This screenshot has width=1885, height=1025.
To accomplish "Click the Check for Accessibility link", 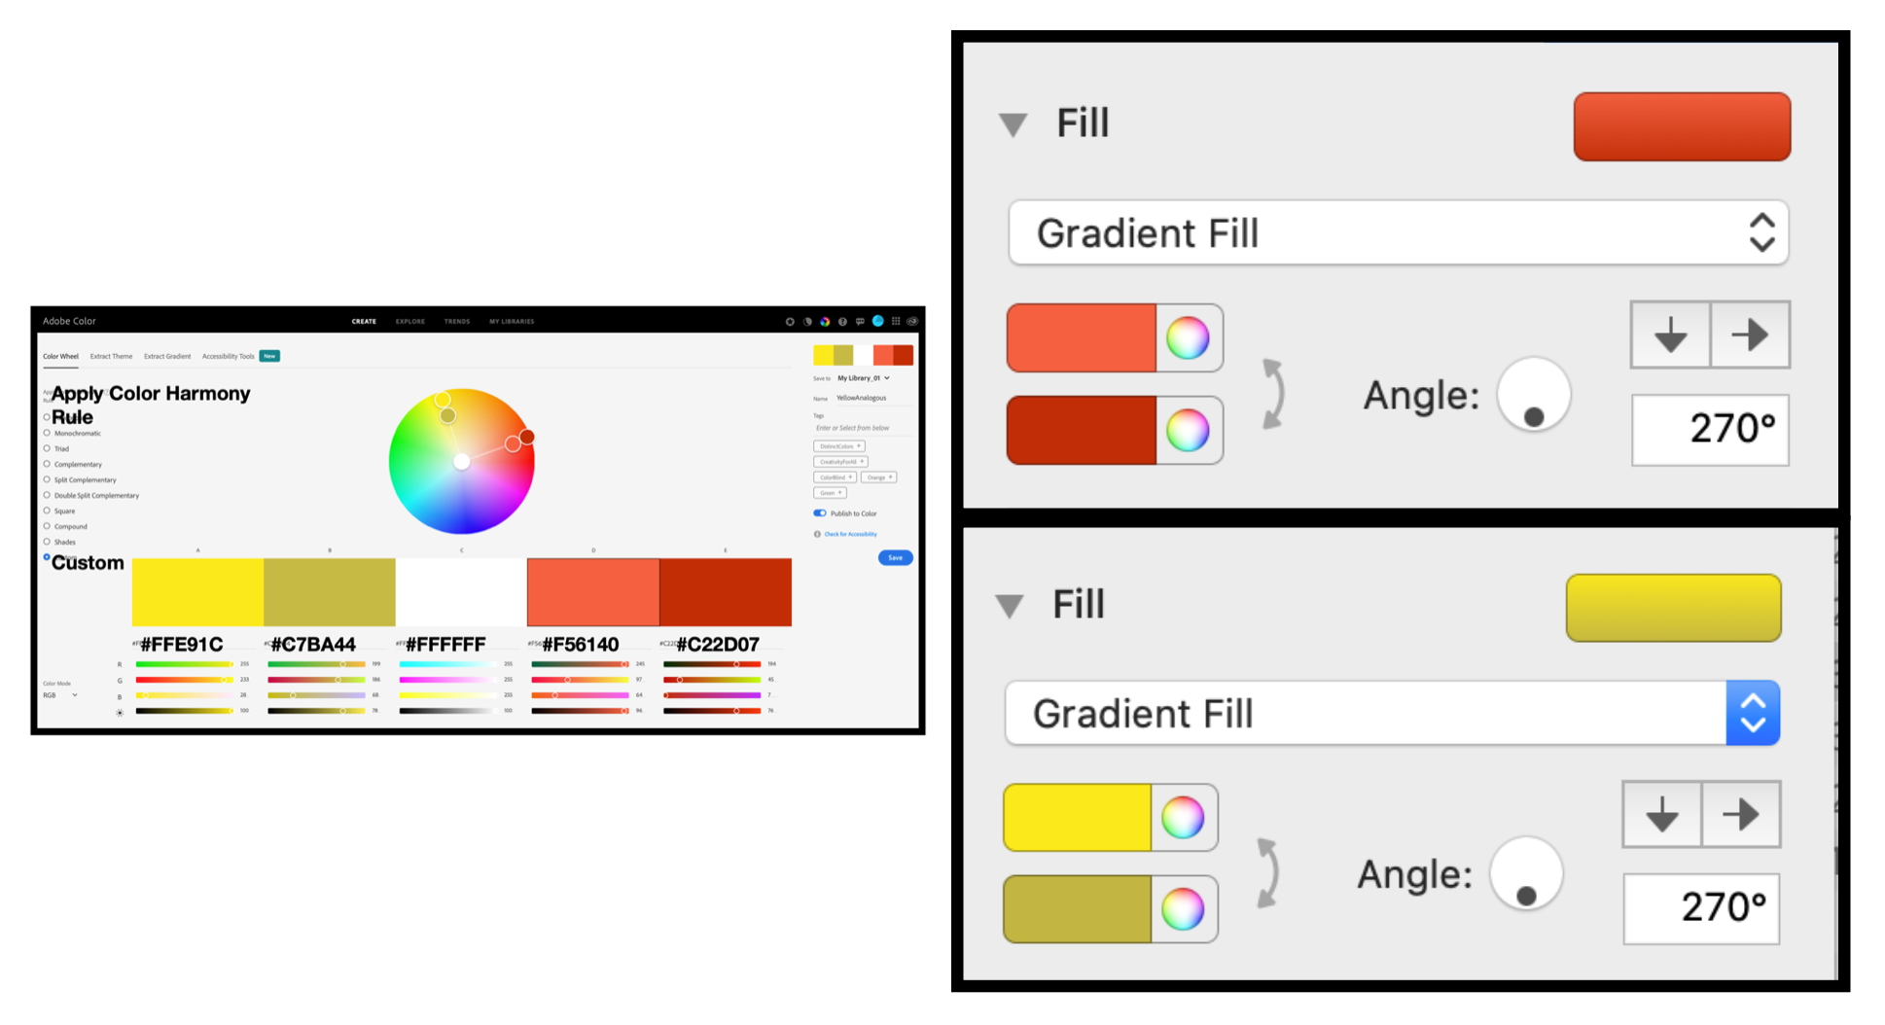I will pyautogui.click(x=850, y=533).
